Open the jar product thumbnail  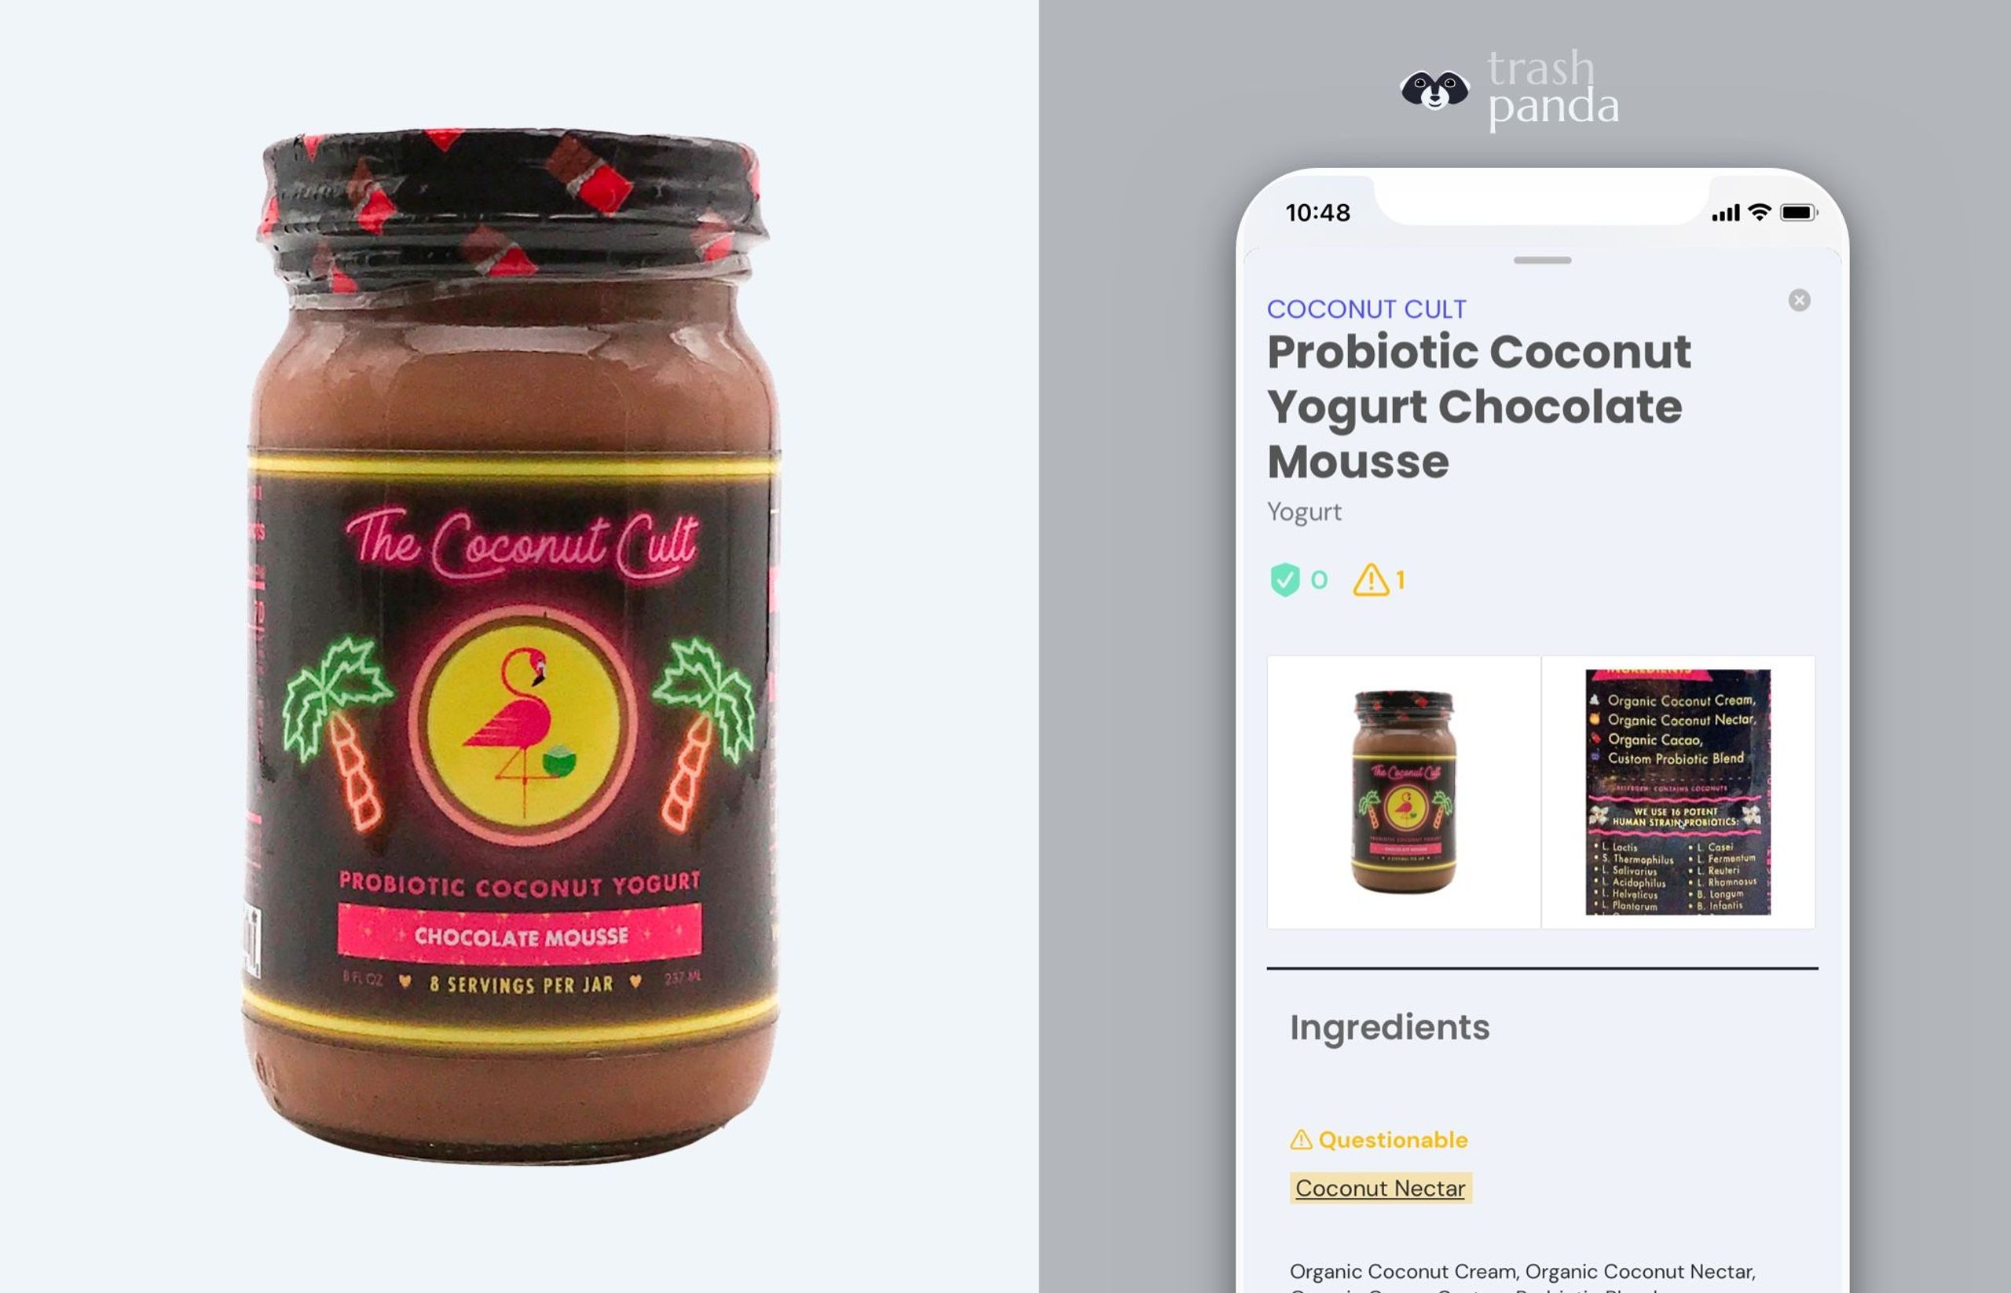(x=1404, y=792)
